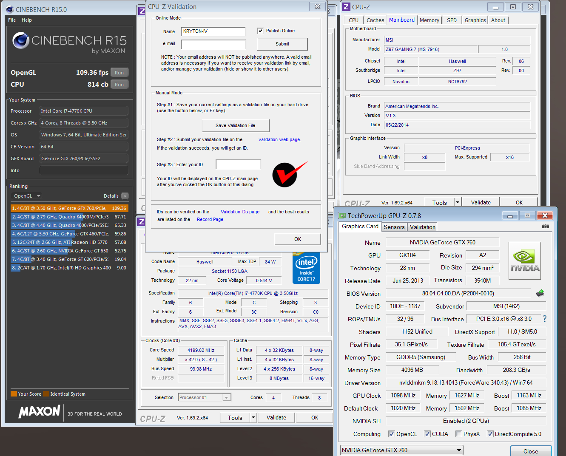Take screenshot with GPU-Z camera icon
The width and height of the screenshot is (566, 456).
(x=546, y=227)
